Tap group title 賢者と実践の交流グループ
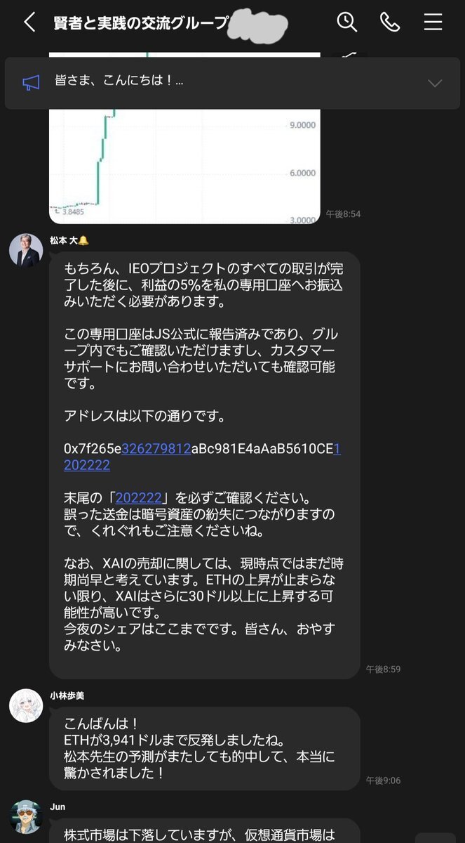 141,22
